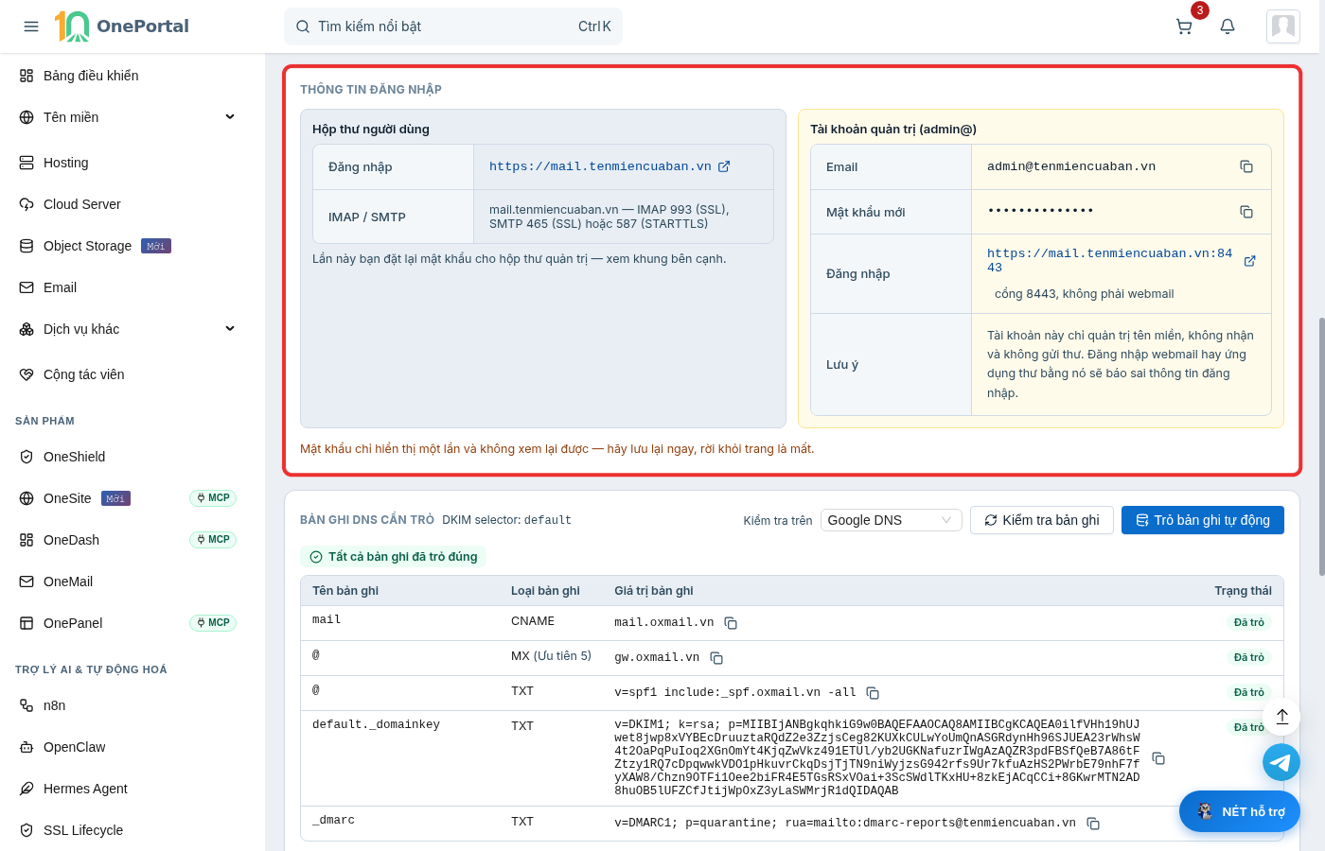Open the hamburger menu icon
This screenshot has width=1325, height=851.
31,26
